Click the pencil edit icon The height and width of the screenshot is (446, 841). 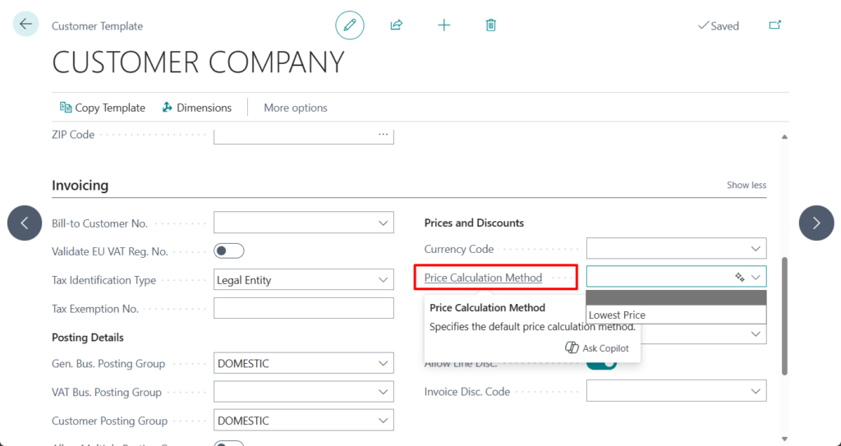[x=349, y=25]
